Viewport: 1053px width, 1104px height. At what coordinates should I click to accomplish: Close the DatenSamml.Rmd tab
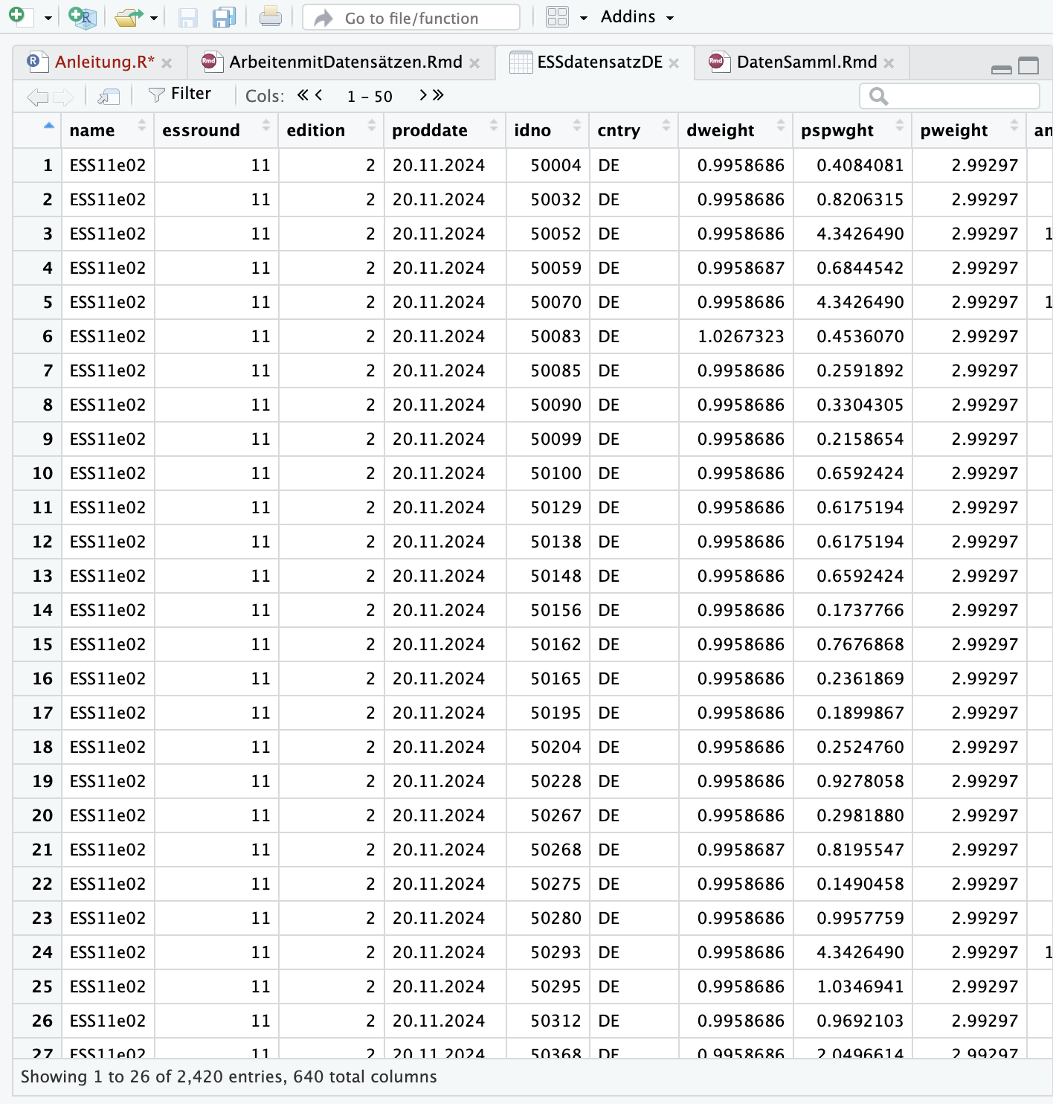889,63
